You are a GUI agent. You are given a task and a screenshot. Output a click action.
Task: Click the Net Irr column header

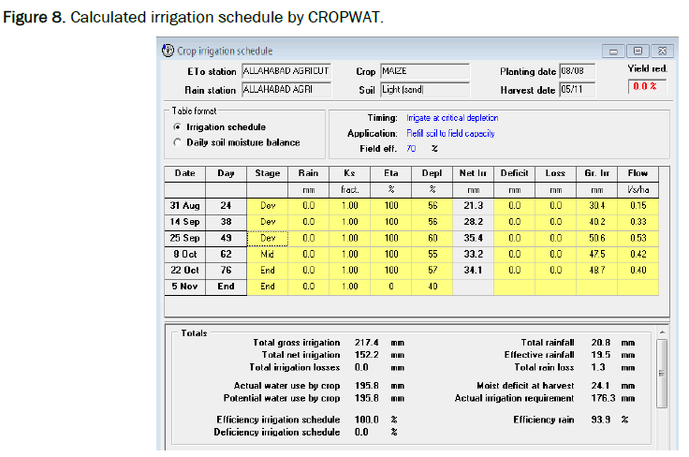(x=473, y=173)
